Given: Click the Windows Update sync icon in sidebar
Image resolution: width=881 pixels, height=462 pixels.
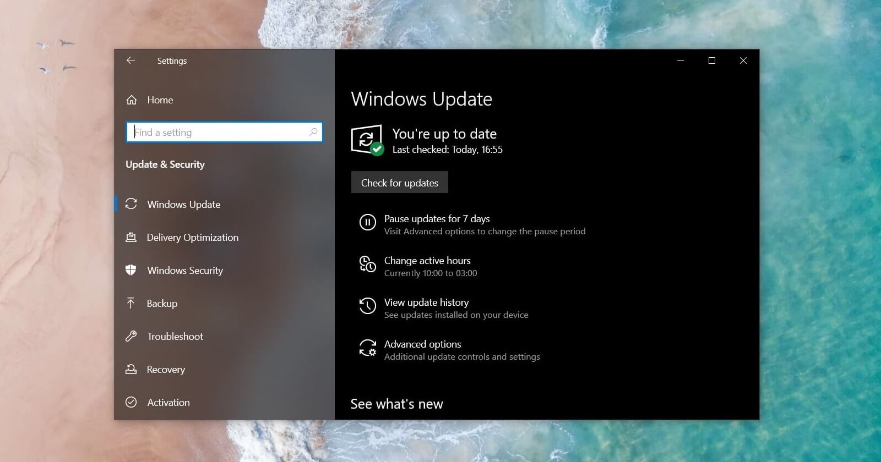Looking at the screenshot, I should coord(131,204).
